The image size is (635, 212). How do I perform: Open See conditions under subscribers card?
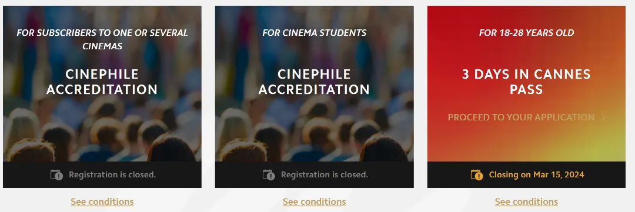point(102,201)
